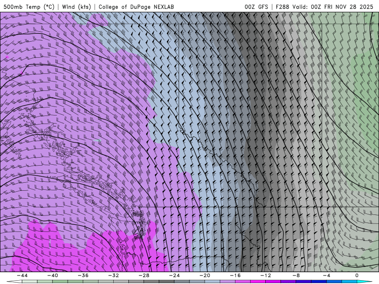Click the -16 color bar label

(x=235, y=275)
